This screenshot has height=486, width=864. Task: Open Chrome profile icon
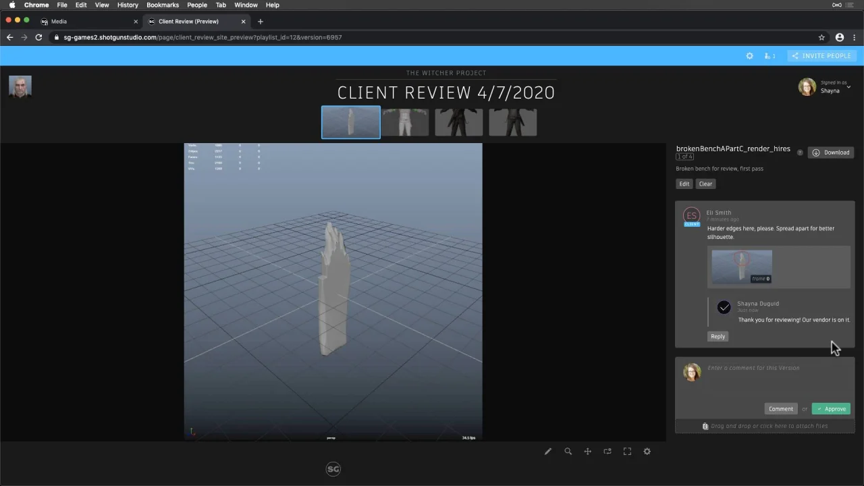click(x=840, y=37)
